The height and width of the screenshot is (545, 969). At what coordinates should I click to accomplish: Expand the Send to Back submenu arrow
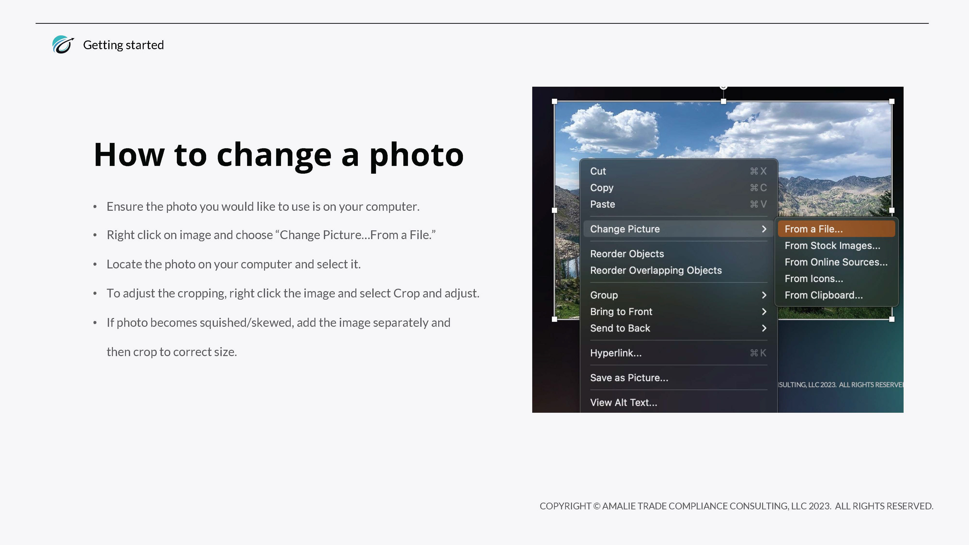coord(764,328)
